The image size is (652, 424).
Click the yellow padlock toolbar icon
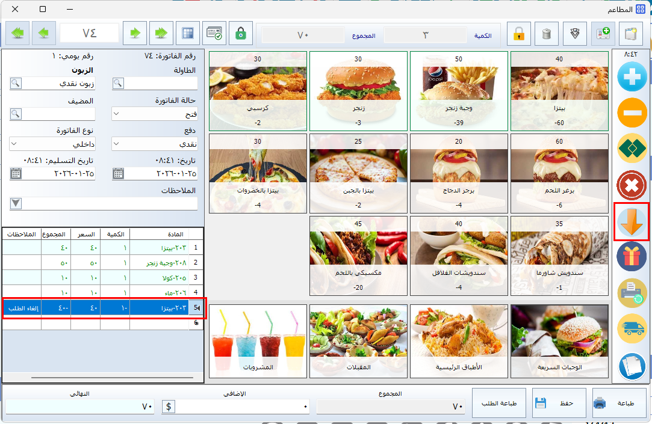[x=518, y=34]
